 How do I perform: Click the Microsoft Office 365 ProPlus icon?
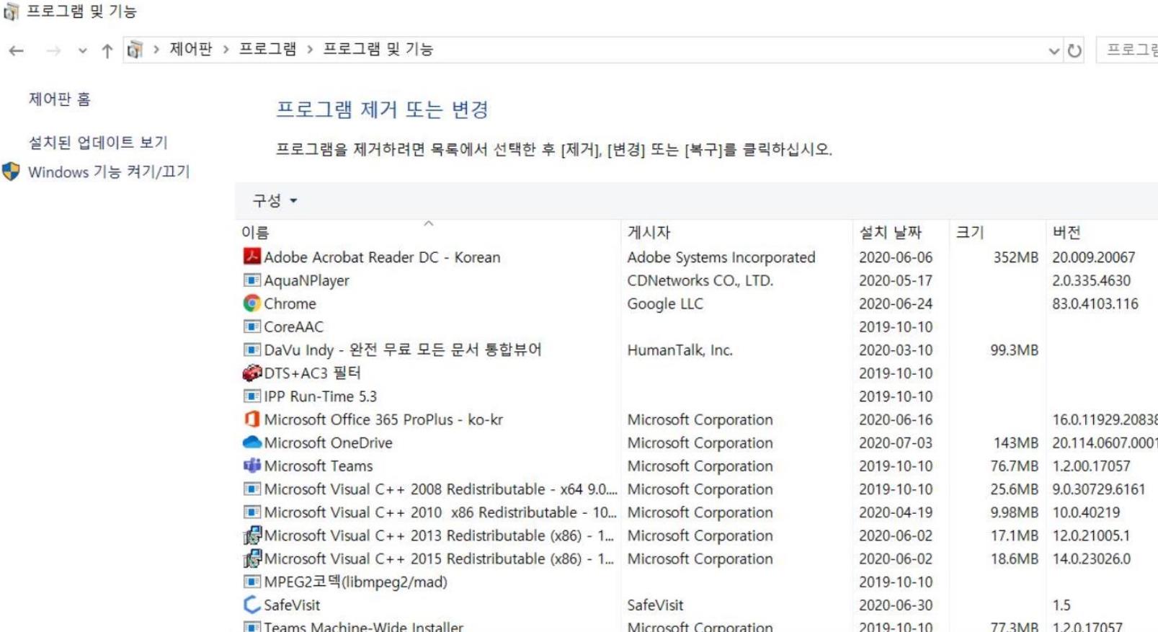click(251, 419)
